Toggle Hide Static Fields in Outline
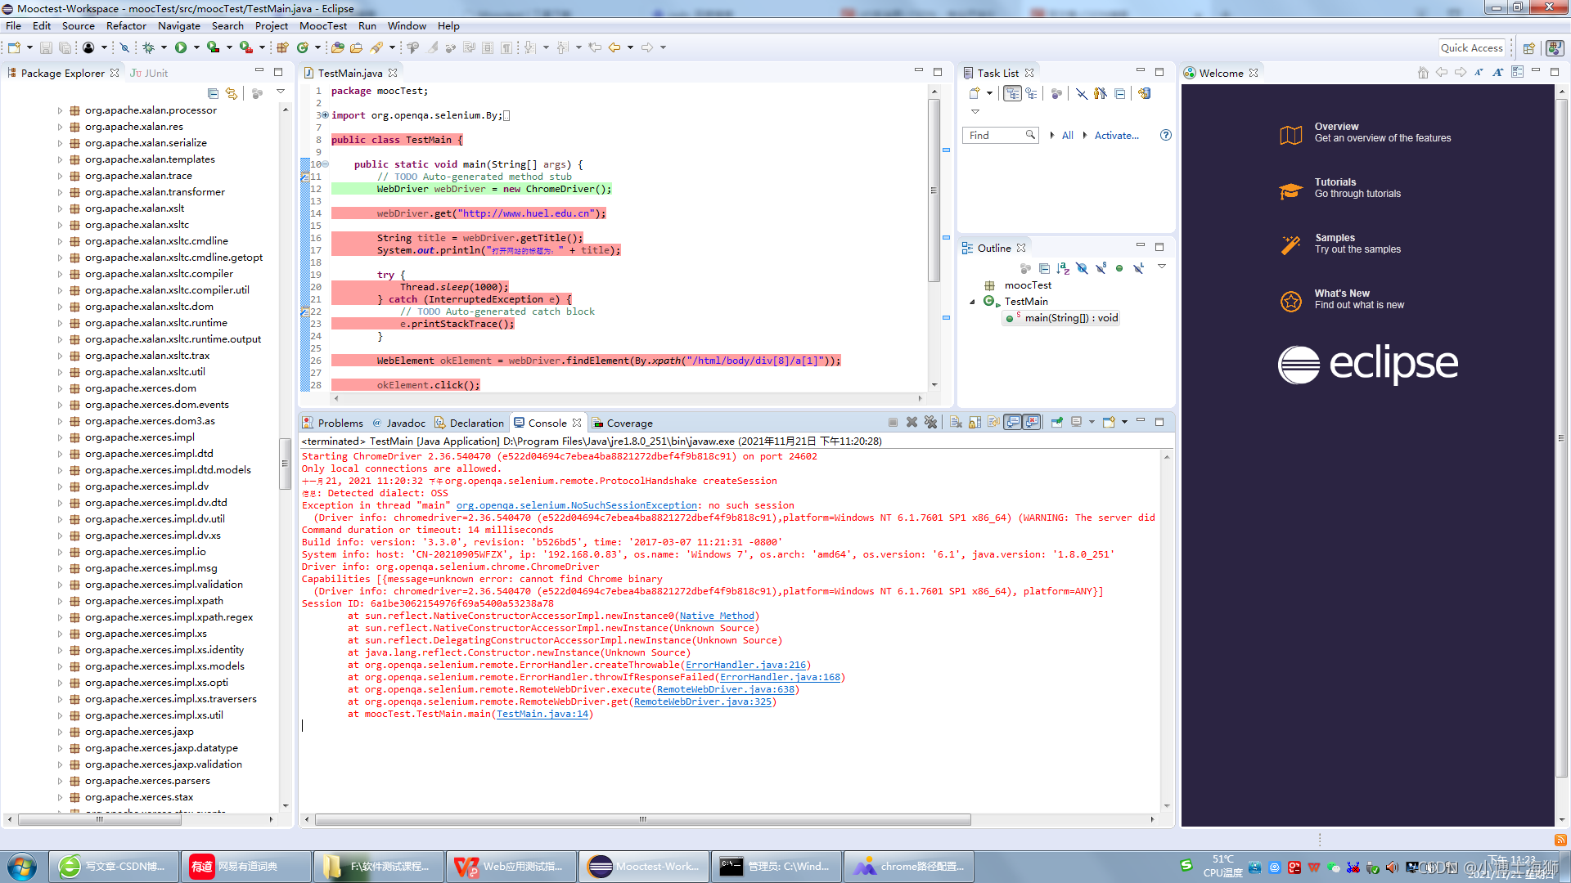The height and width of the screenshot is (883, 1571). point(1101,268)
